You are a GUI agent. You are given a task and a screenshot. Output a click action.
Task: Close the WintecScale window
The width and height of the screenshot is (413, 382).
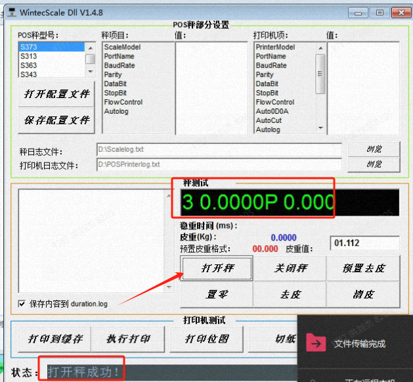(401, 12)
